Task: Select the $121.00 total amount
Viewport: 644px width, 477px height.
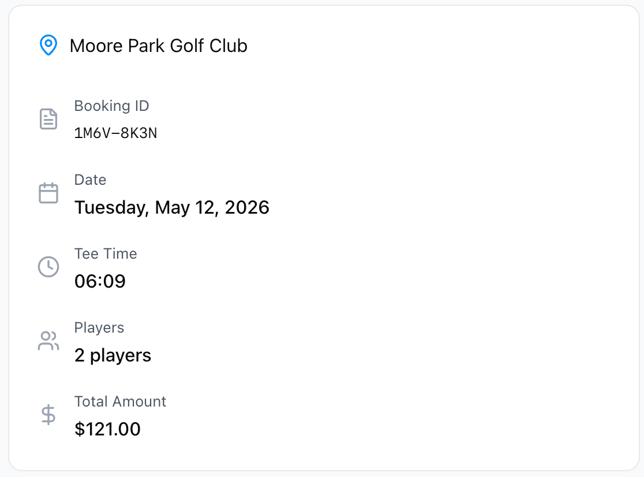Action: tap(107, 429)
